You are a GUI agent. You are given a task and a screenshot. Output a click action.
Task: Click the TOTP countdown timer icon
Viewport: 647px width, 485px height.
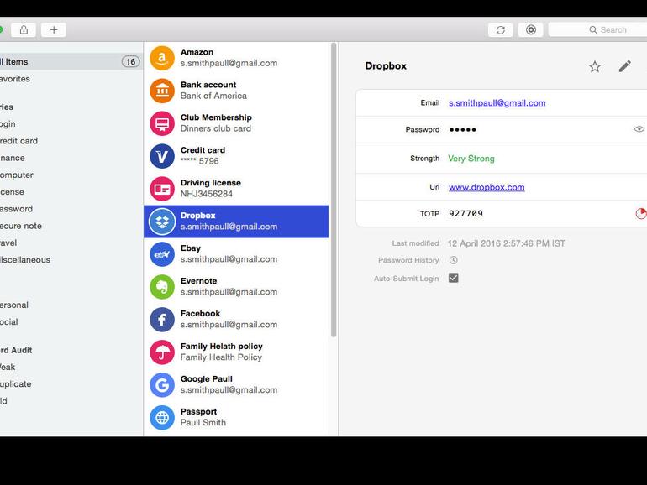point(641,213)
